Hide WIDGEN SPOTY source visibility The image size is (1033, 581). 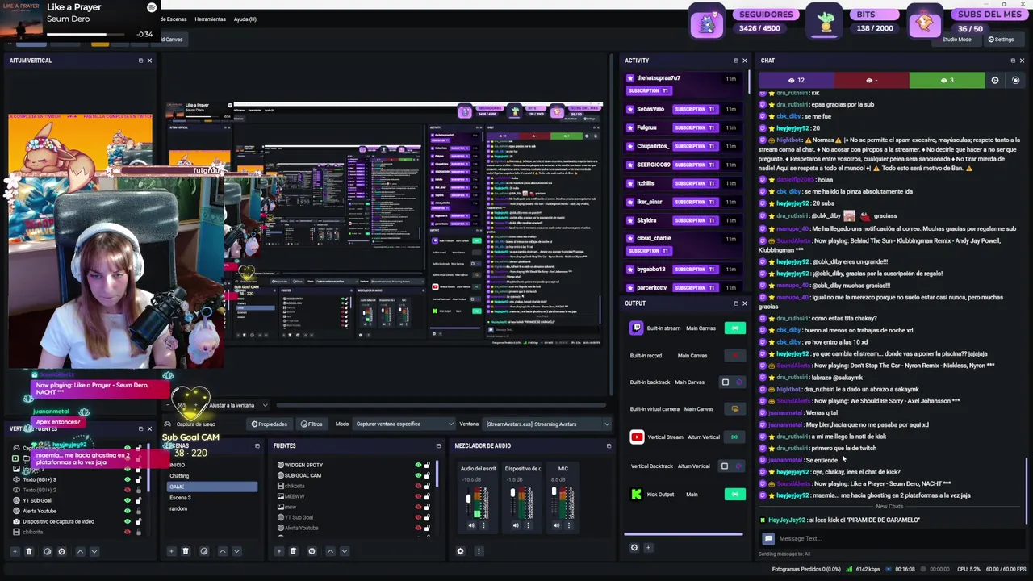[418, 465]
